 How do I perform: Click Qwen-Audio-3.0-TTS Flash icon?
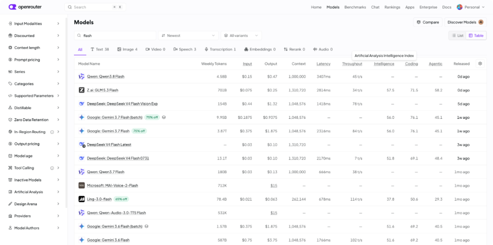coord(81,213)
